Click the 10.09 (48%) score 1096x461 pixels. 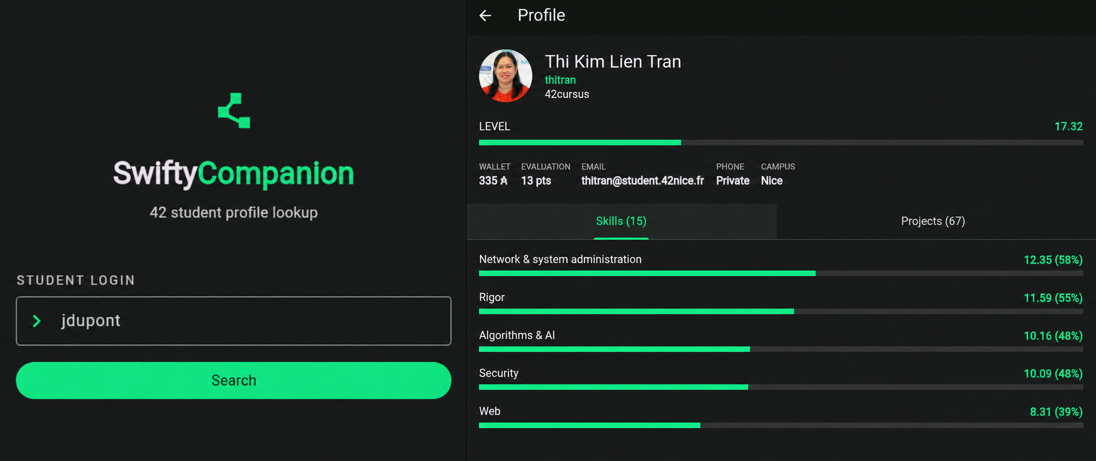click(x=1053, y=374)
